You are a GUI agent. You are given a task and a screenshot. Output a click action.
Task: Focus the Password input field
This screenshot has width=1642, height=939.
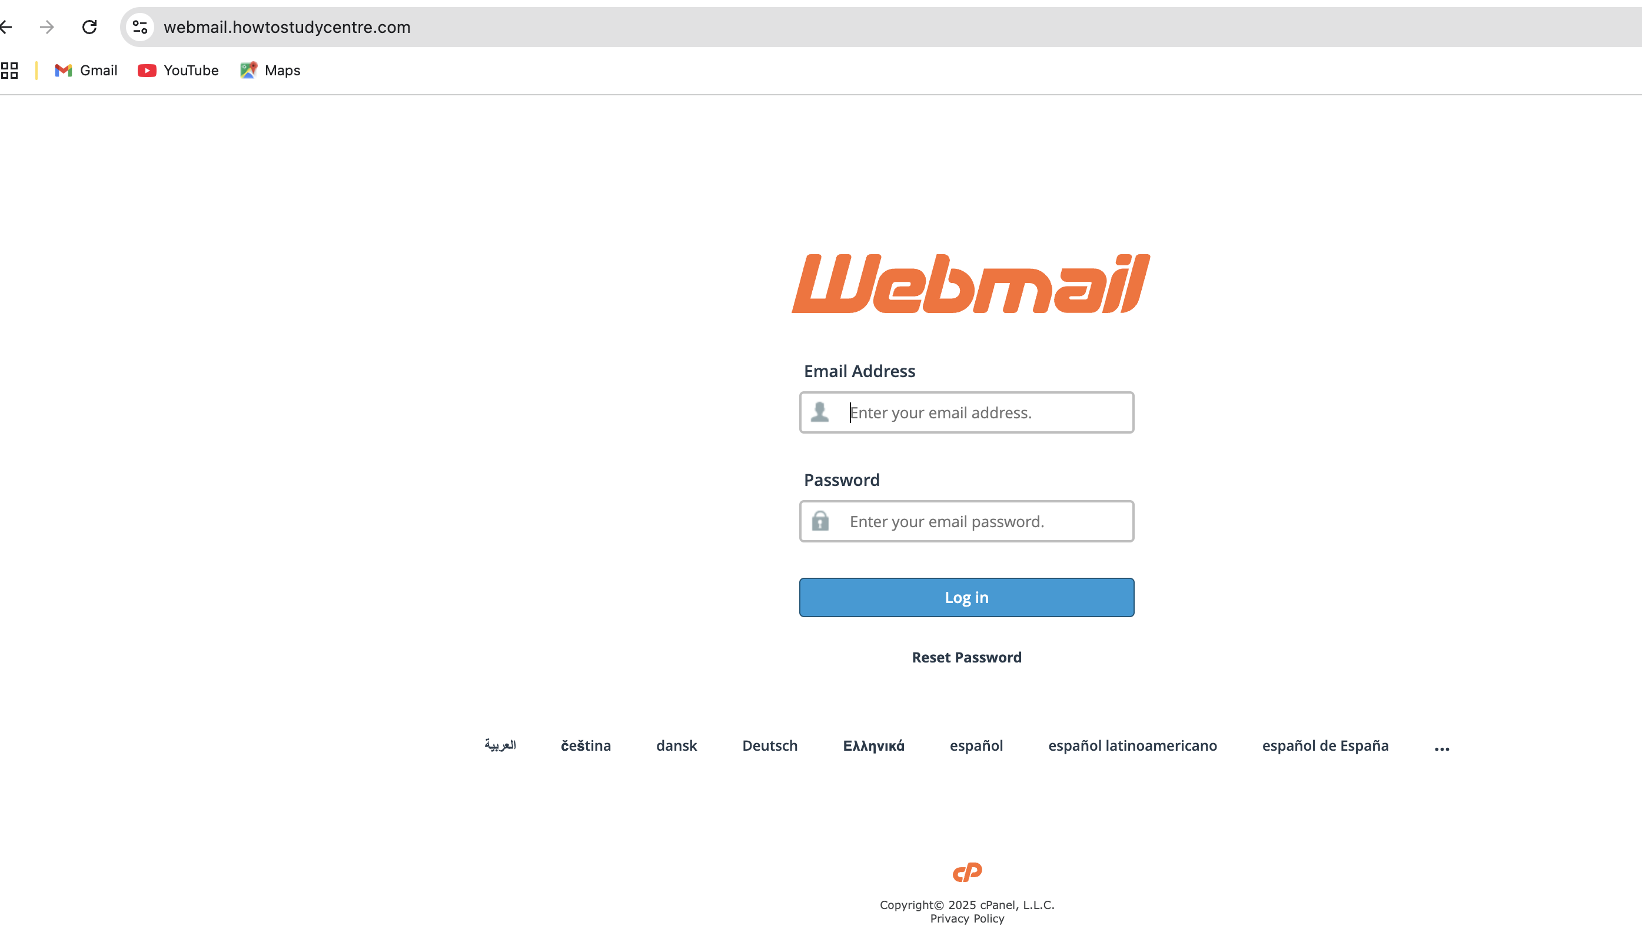click(x=967, y=522)
